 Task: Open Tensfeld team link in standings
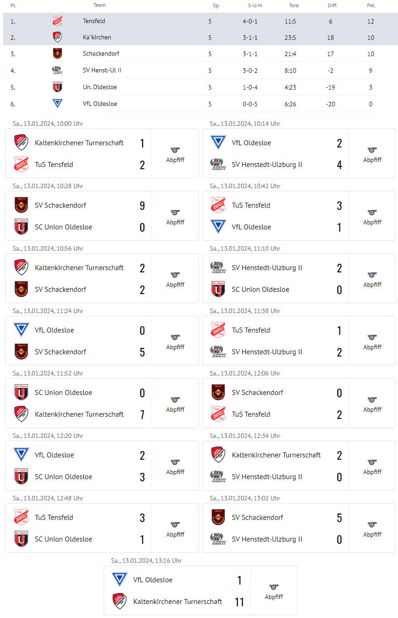point(94,21)
